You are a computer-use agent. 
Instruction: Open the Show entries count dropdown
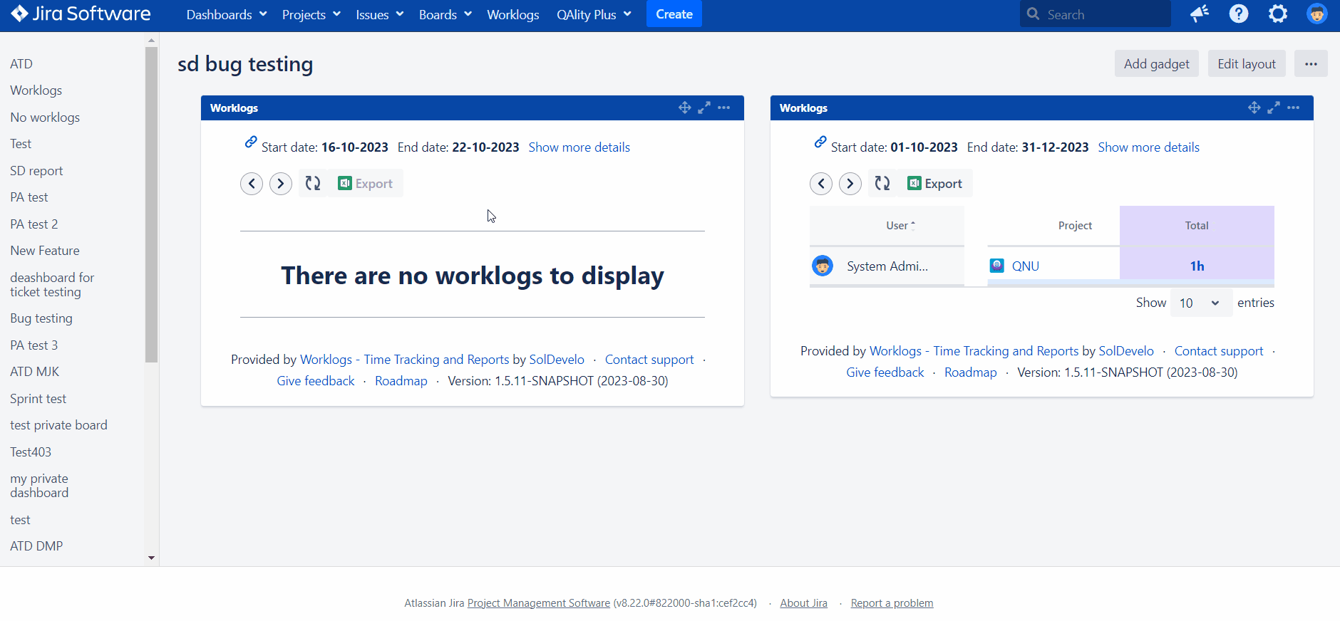coord(1200,303)
